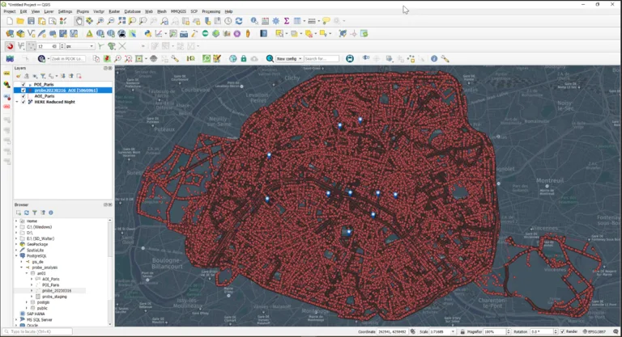Collapse the PostgreSQL node in Browser

17,256
